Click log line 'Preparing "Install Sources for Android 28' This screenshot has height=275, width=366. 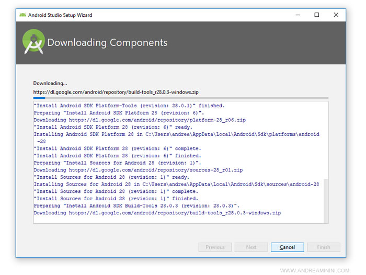click(117, 163)
